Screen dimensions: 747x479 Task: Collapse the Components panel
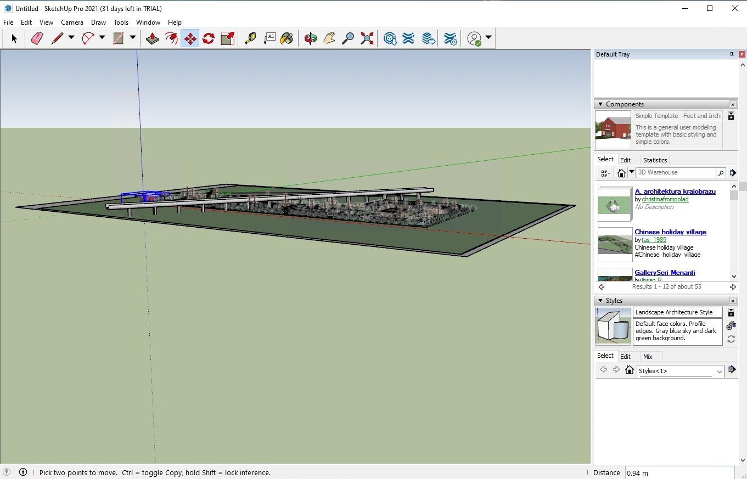[x=600, y=104]
